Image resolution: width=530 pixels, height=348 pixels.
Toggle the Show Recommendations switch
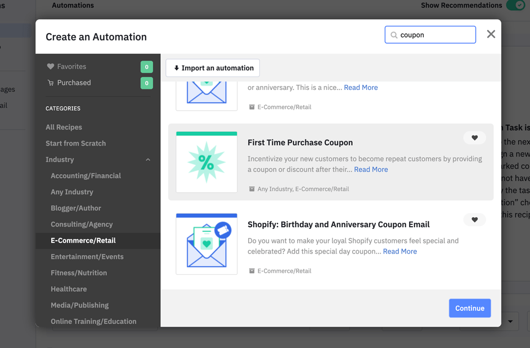click(515, 6)
